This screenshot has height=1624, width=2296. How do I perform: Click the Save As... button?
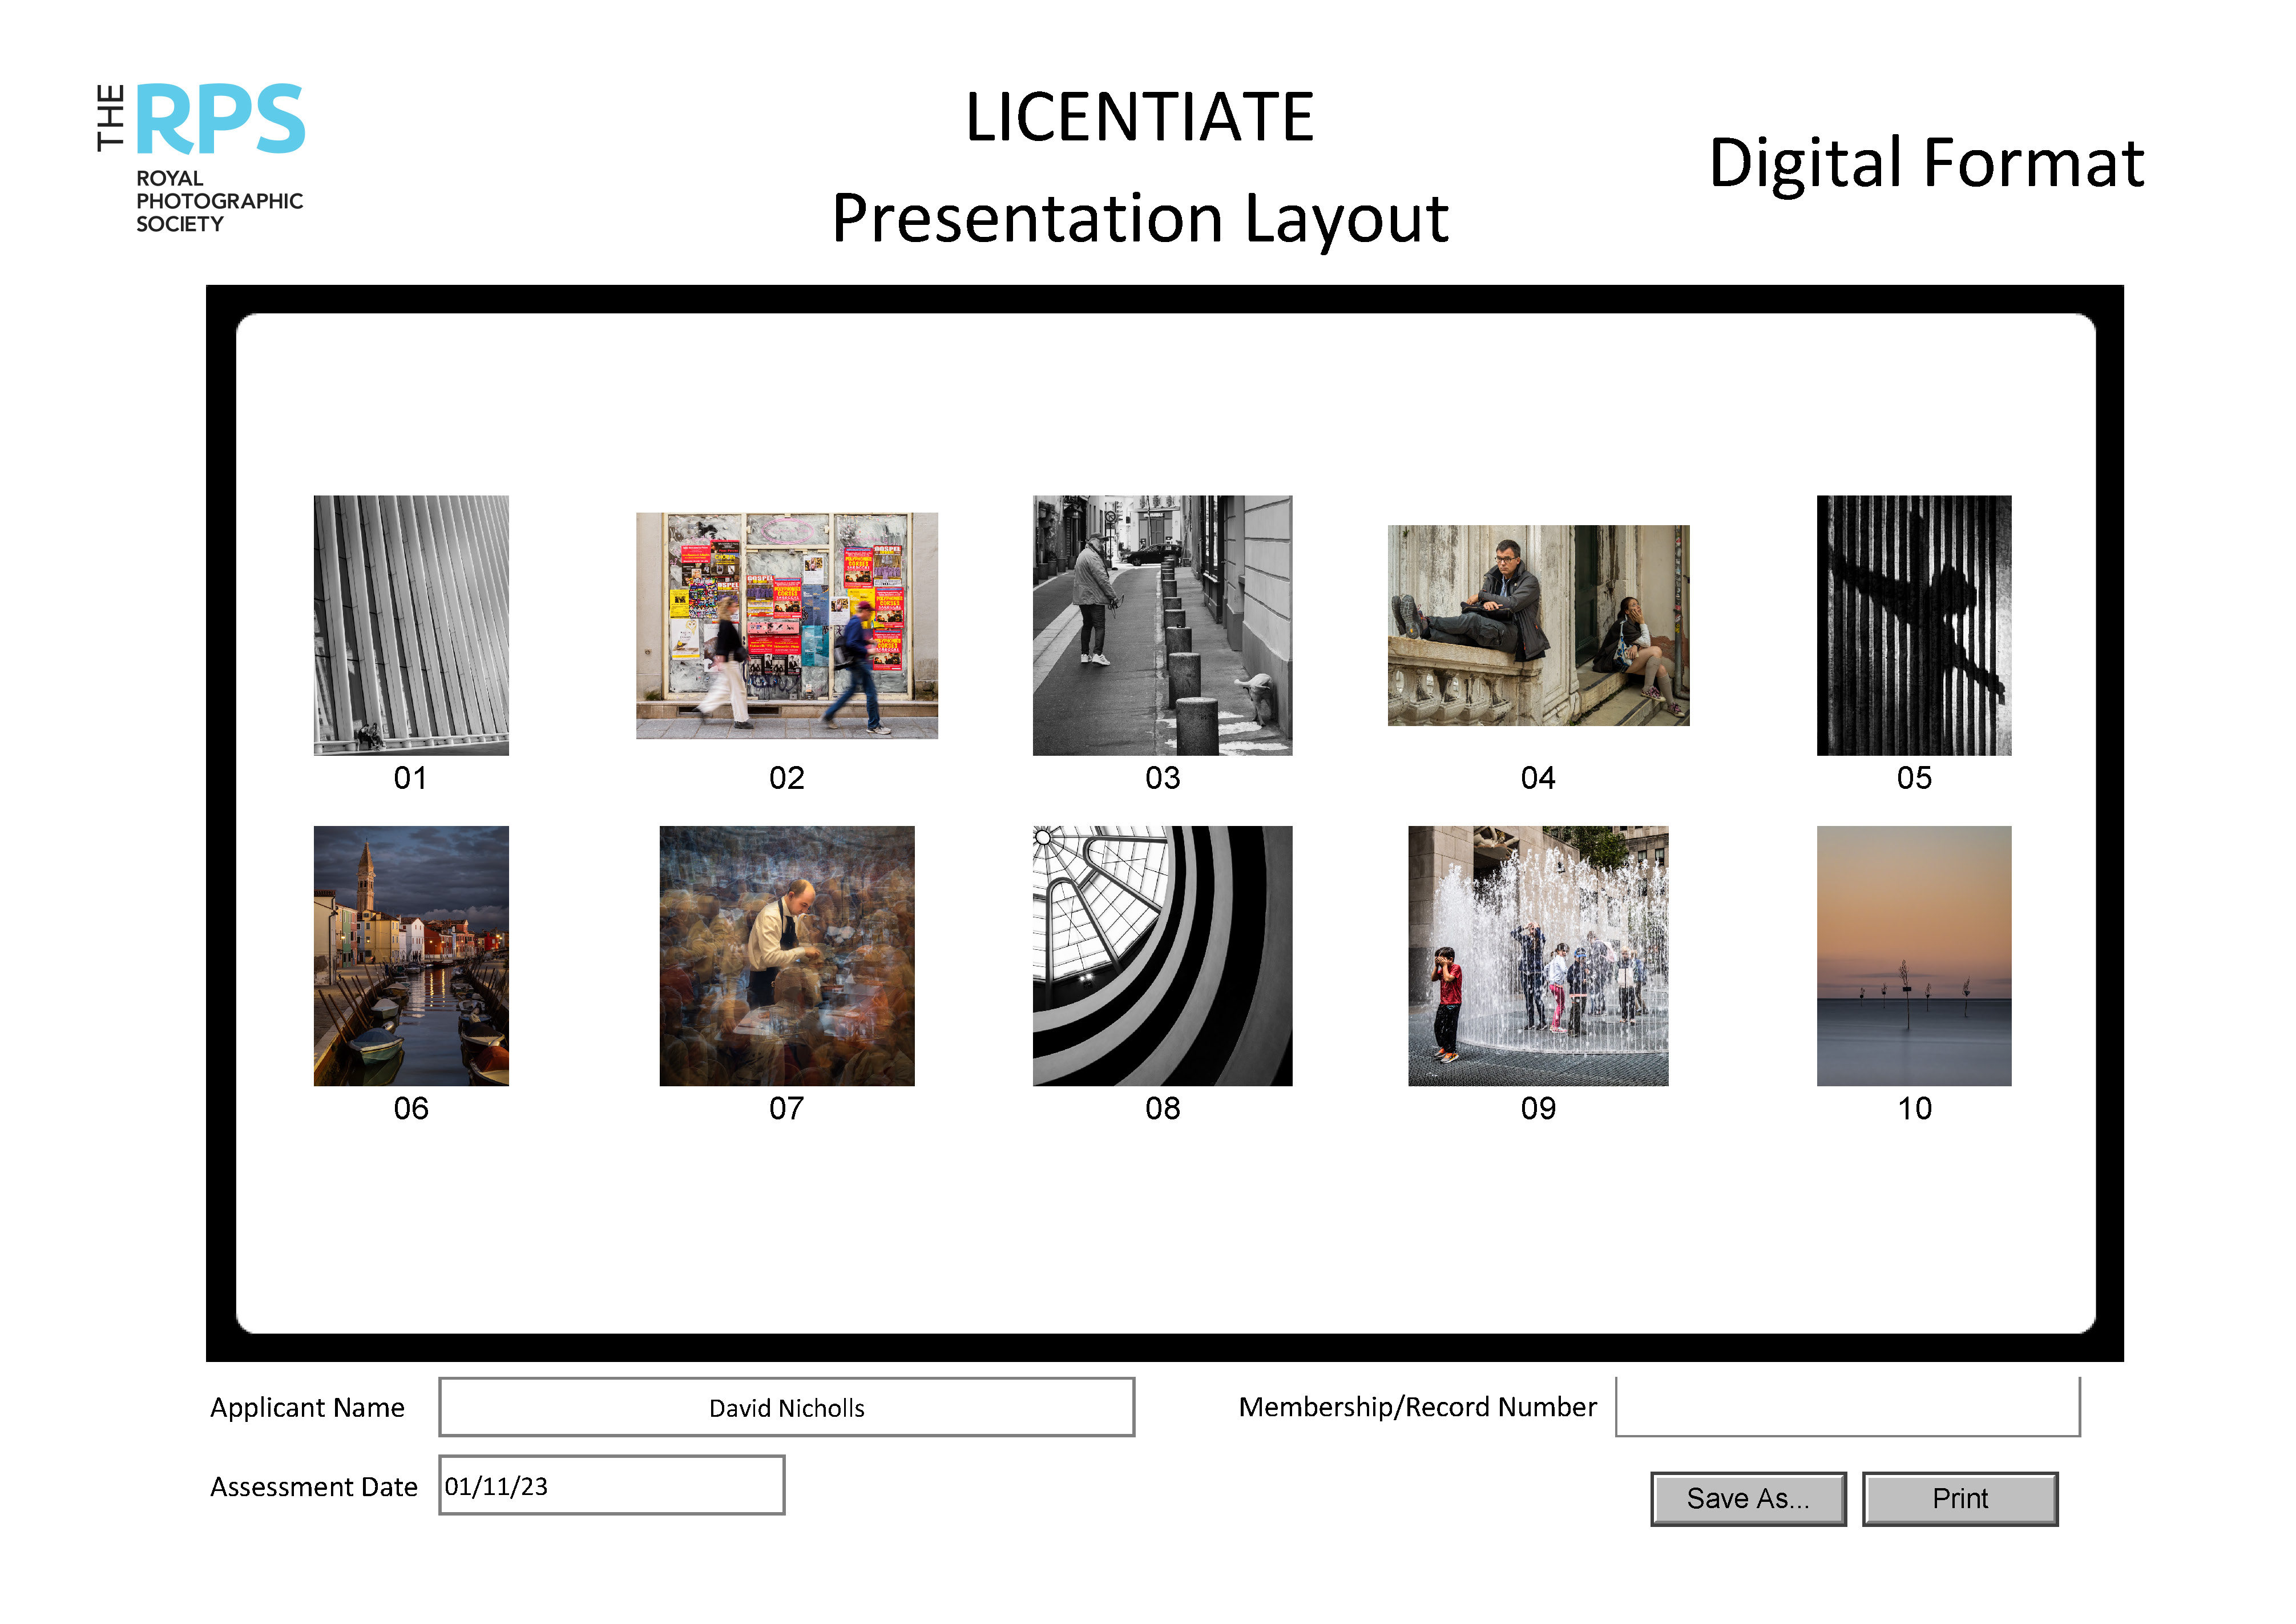(x=1747, y=1498)
